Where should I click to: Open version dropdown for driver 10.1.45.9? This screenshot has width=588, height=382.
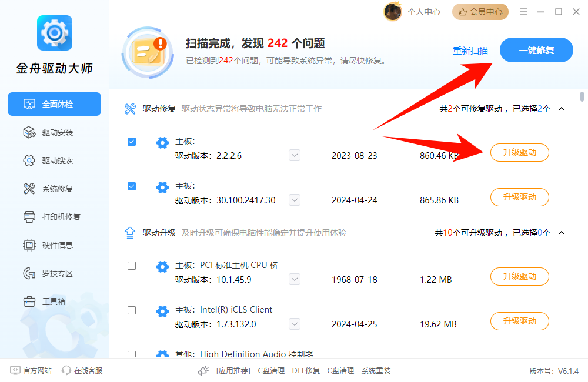click(x=295, y=279)
